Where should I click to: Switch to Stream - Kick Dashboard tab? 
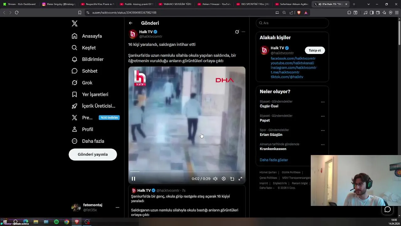click(19, 4)
